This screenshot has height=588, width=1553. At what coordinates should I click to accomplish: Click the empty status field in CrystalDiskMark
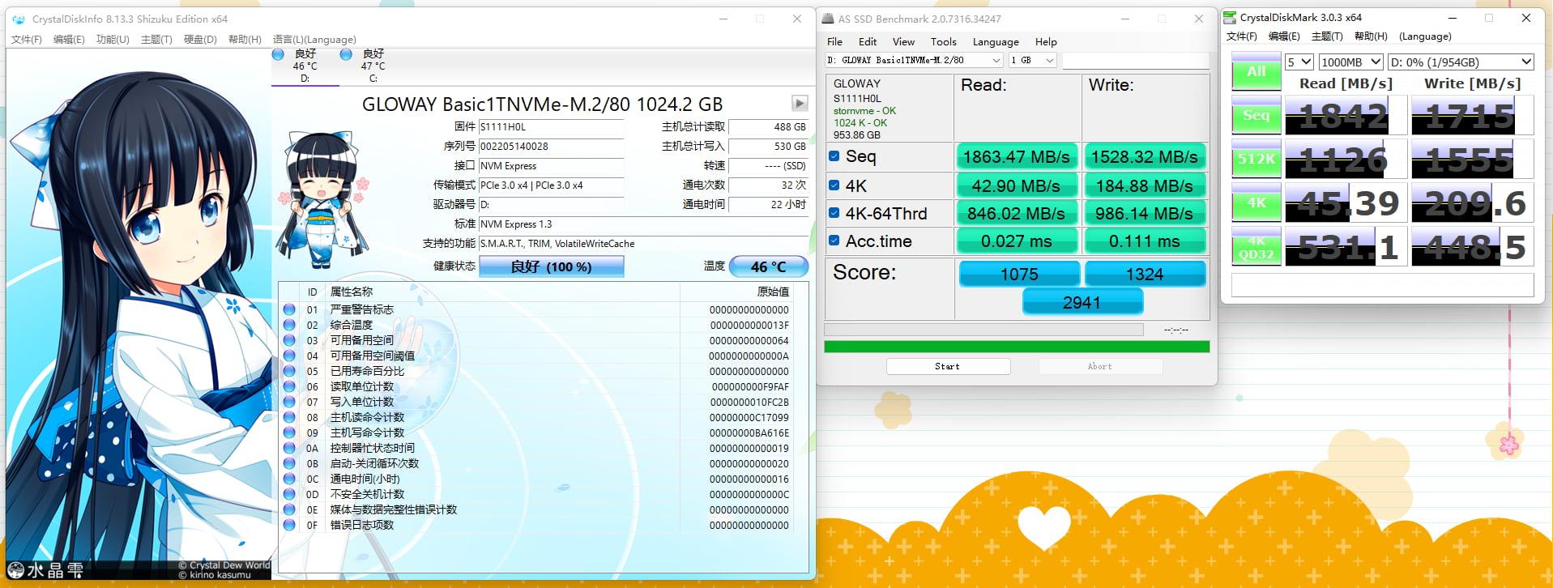tap(1382, 285)
